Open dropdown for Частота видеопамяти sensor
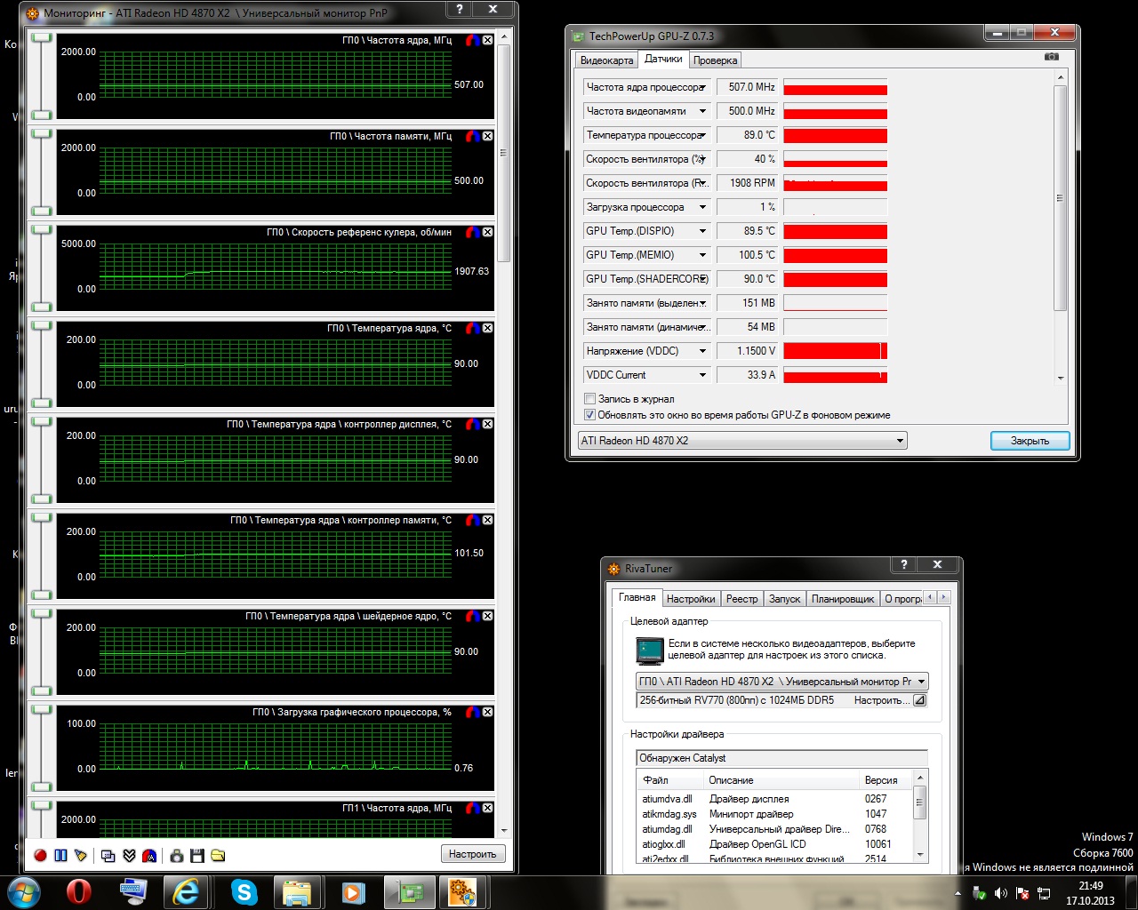 pos(702,111)
